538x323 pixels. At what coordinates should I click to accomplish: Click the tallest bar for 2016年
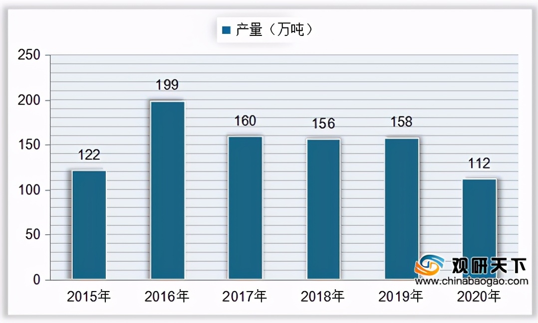point(168,189)
